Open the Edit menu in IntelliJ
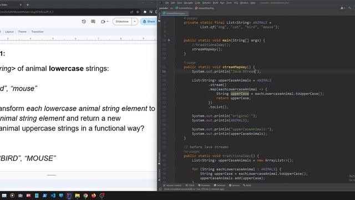The image size is (355, 200). coord(173,3)
